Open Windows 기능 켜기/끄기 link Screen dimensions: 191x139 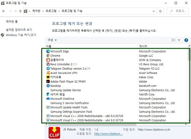tap(21, 35)
